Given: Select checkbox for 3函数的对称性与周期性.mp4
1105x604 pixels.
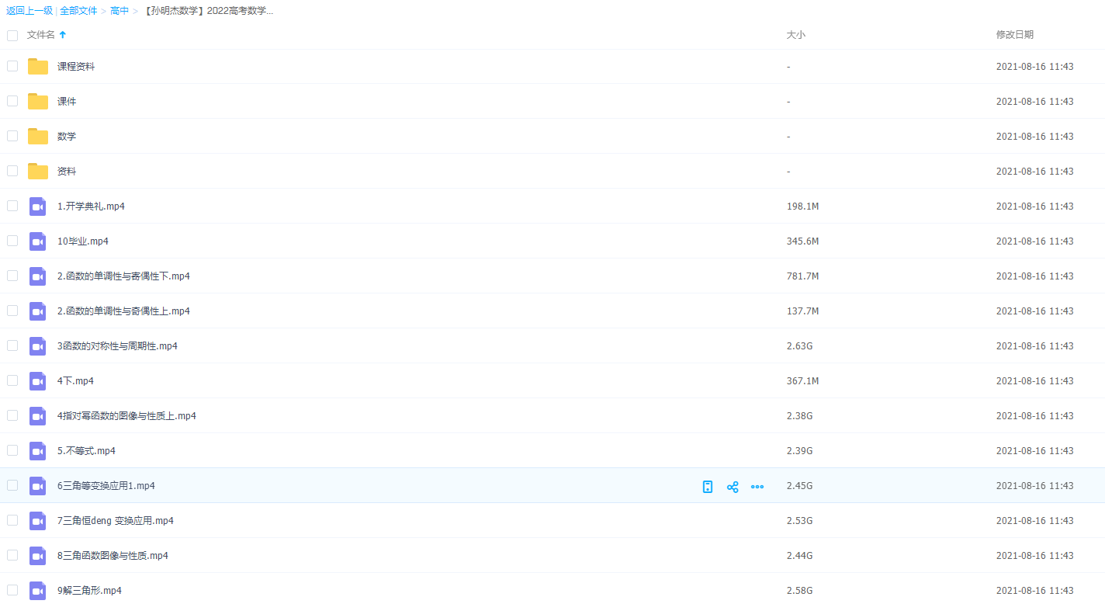Looking at the screenshot, I should pyautogui.click(x=12, y=345).
